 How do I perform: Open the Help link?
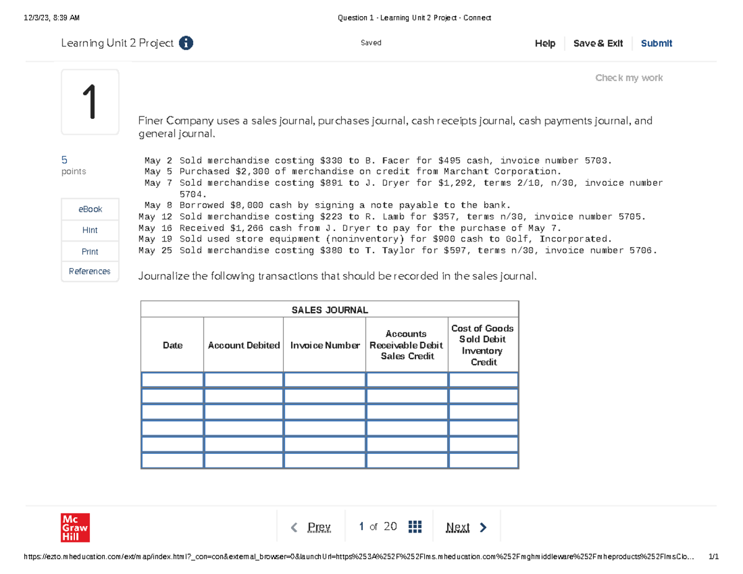click(545, 43)
